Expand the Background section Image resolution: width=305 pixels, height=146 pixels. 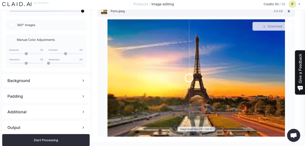point(46,81)
